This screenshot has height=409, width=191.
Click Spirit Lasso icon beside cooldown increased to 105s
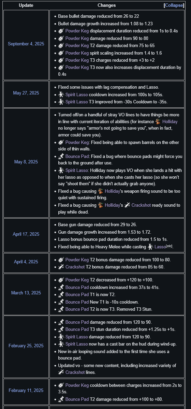point(61,94)
